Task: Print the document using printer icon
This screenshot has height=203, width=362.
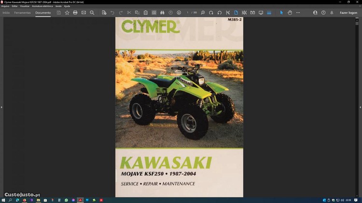Action: [x=75, y=13]
